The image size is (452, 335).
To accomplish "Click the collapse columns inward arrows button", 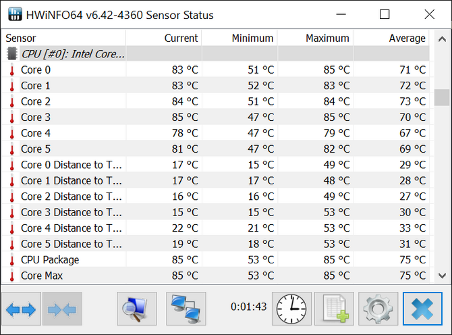I will [62, 309].
